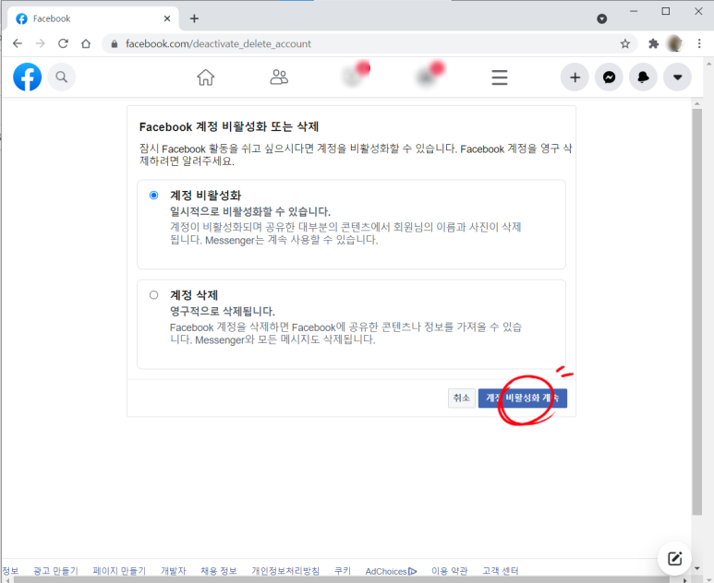
Task: Click the new message compose icon
Action: [x=674, y=558]
